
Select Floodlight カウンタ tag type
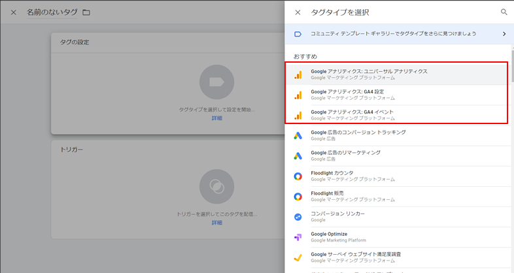[398, 176]
